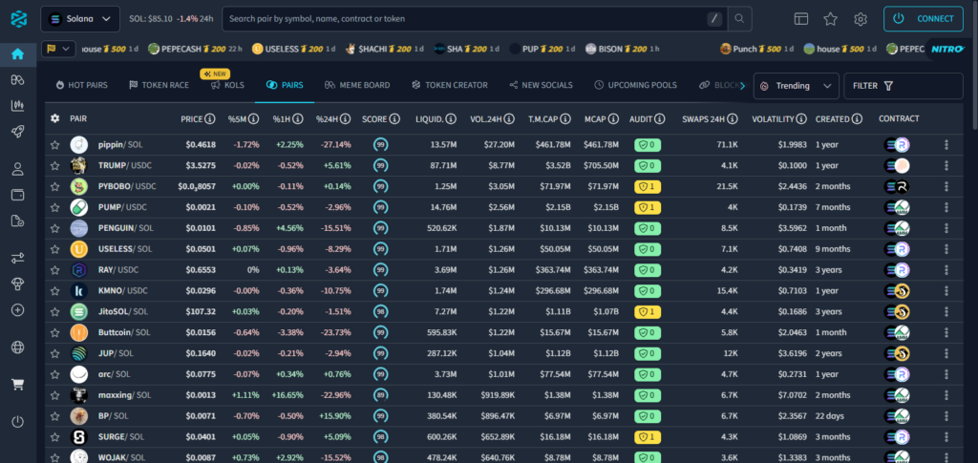Open settings gear icon in header
The image size is (978, 463).
click(861, 19)
